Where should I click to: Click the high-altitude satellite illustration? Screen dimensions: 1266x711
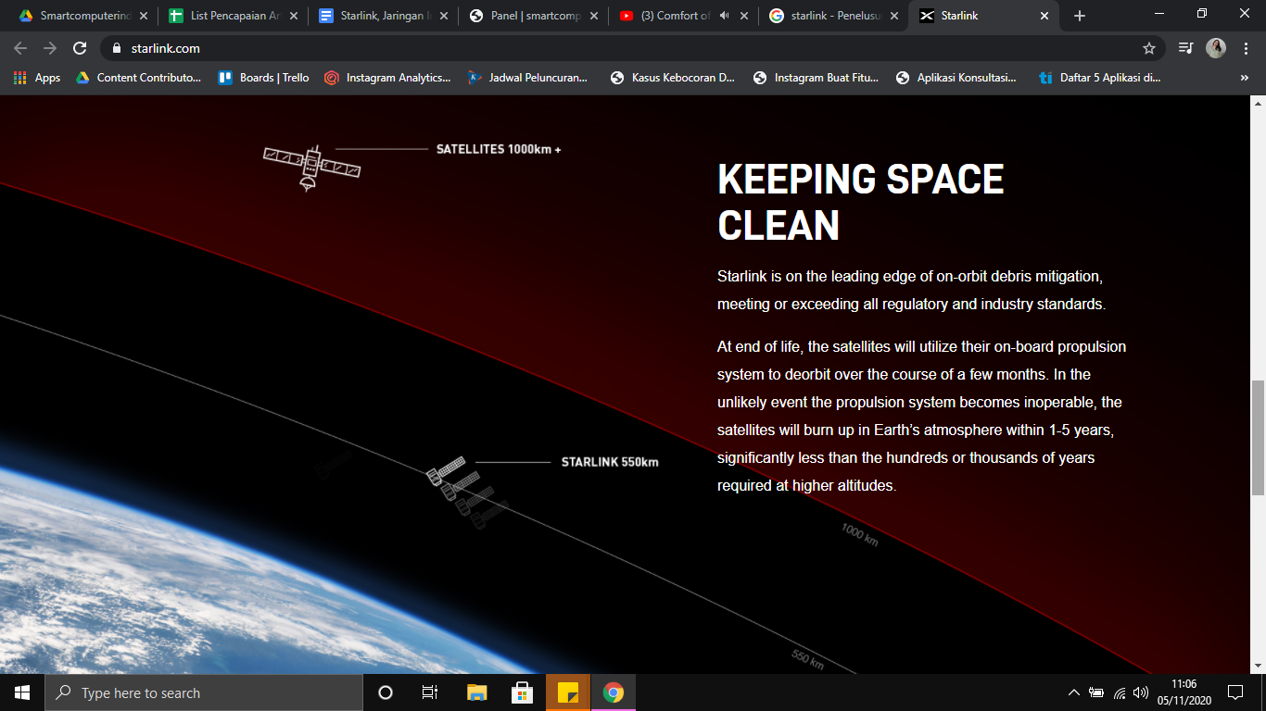tap(311, 167)
